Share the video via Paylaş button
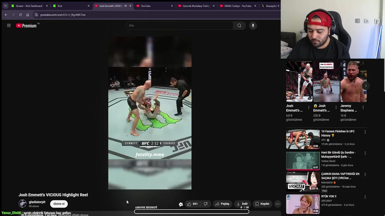Image resolution: width=385 pixels, height=216 pixels. pos(222,204)
